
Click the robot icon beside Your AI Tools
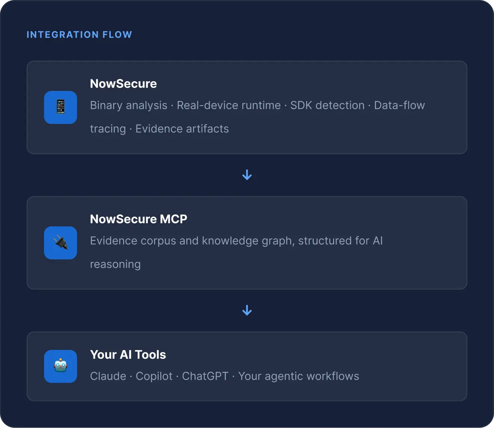61,366
